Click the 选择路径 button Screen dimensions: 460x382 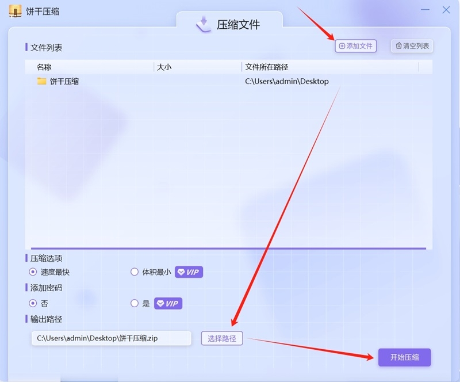pos(222,338)
